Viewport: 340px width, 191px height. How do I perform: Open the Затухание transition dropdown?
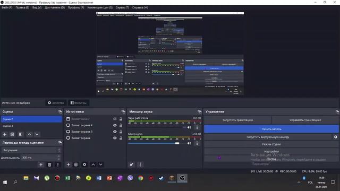32,150
